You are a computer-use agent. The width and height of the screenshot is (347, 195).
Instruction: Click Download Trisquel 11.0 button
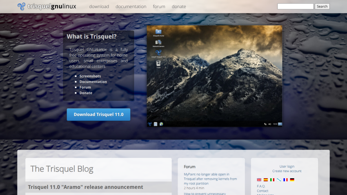98,115
